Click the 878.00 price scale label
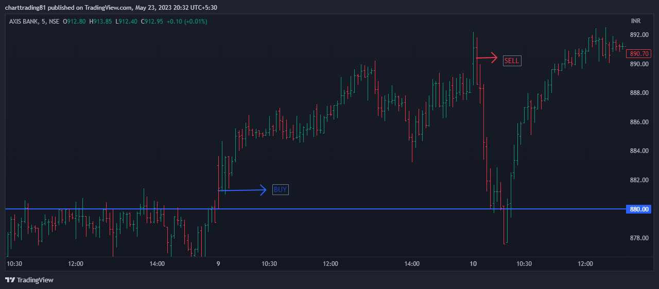 pyautogui.click(x=638, y=238)
